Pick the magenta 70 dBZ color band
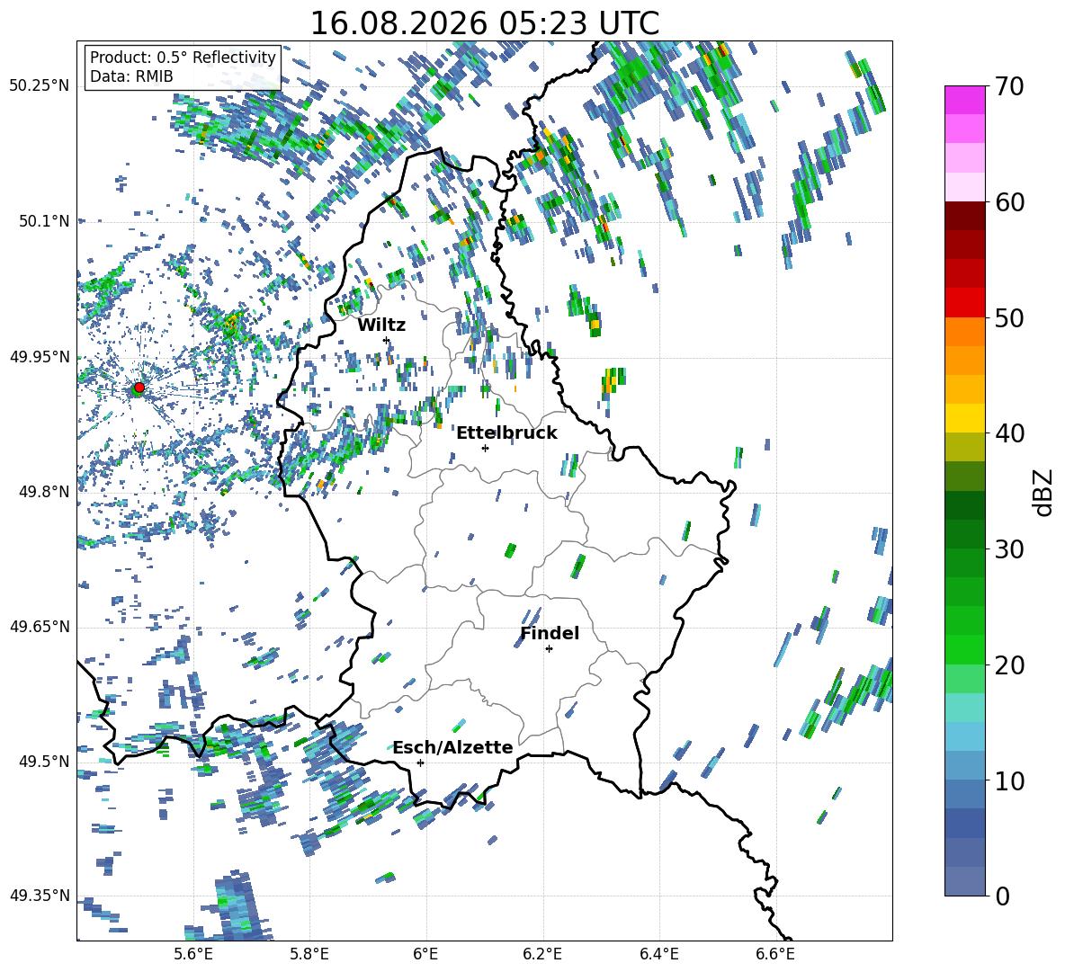The width and height of the screenshot is (1065, 972). pos(964,100)
